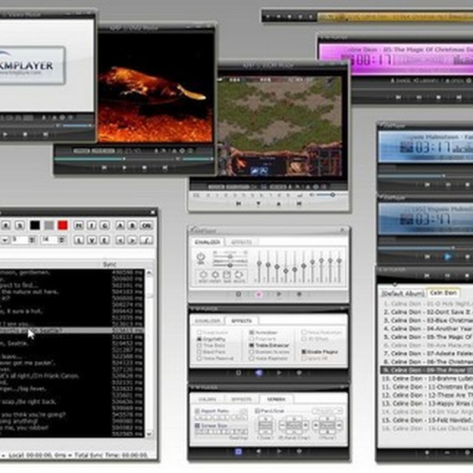
Task: Click the last equalizer band slider handle
Action: coord(339,260)
